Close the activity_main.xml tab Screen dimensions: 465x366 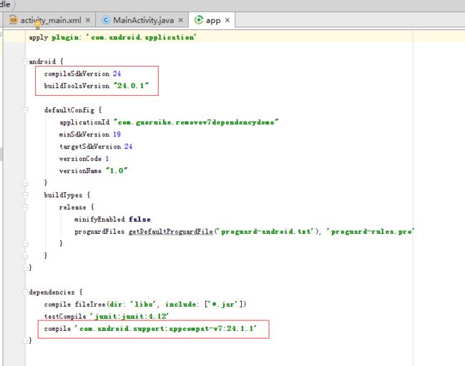(88, 20)
